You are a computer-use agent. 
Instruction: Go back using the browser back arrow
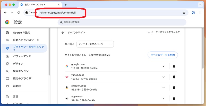point(5,13)
